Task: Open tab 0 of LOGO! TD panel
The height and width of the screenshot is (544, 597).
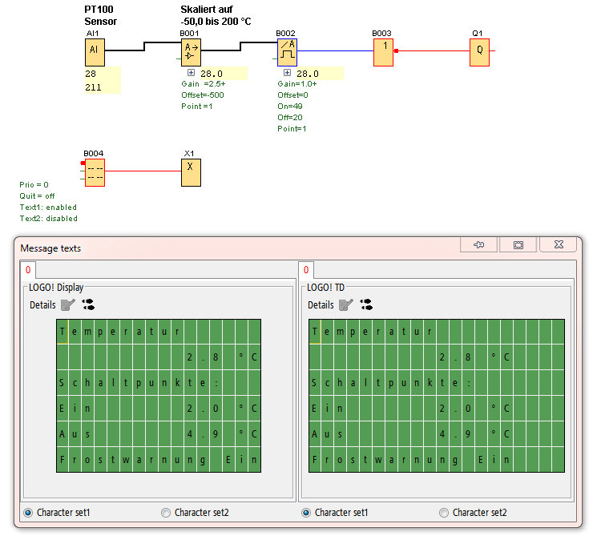Action: tap(306, 270)
